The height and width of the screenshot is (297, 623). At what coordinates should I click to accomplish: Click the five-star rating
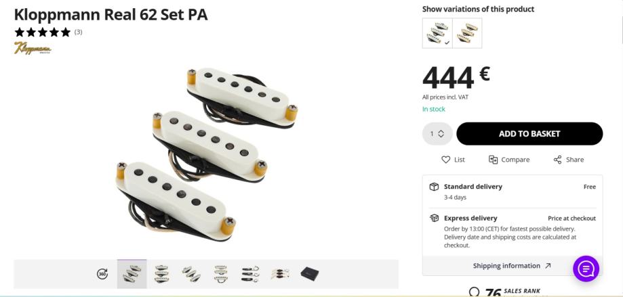(x=42, y=32)
